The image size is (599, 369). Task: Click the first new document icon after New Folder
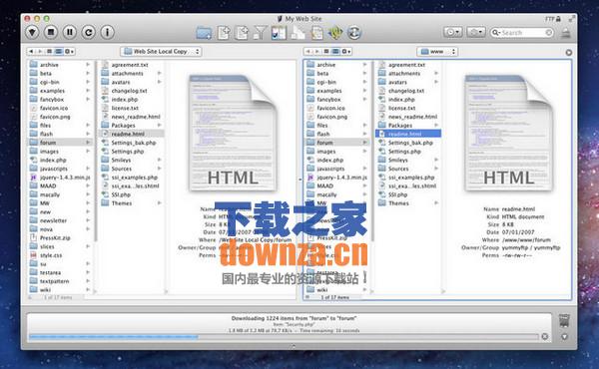pyautogui.click(x=224, y=33)
